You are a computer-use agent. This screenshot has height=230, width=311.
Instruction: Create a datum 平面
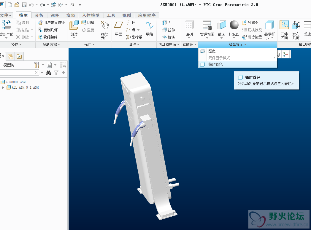pos(119,29)
